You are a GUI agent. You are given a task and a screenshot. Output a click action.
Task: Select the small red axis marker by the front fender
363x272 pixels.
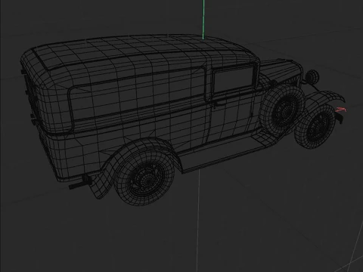(341, 110)
